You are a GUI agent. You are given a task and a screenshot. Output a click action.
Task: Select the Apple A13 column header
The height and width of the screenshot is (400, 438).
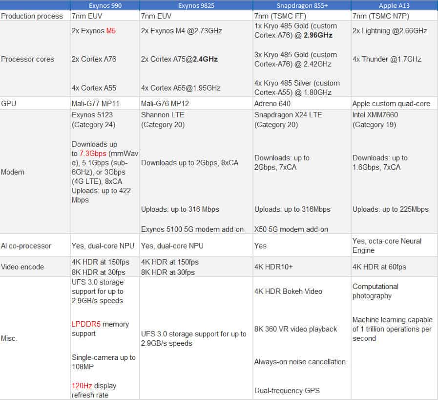pos(394,6)
